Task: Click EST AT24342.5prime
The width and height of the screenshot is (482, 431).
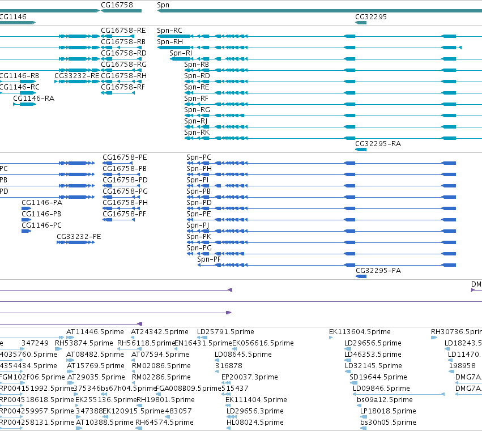Action: point(160,332)
